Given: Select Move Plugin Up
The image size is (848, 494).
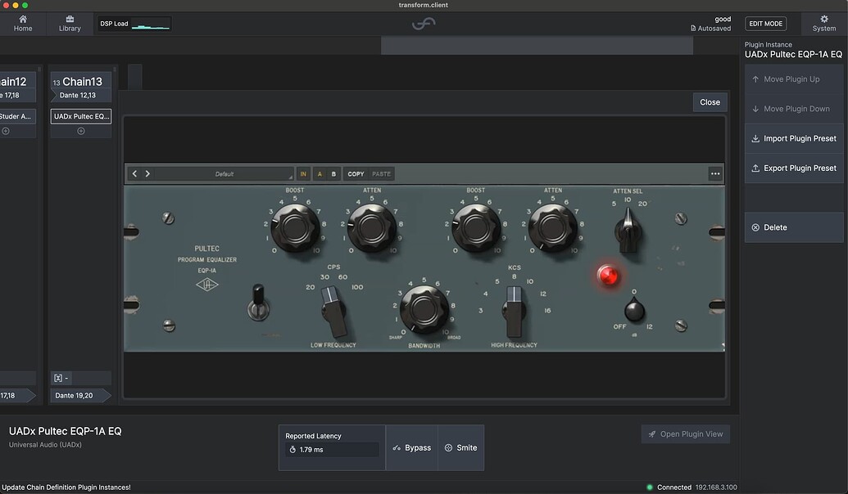Looking at the screenshot, I should pos(793,79).
